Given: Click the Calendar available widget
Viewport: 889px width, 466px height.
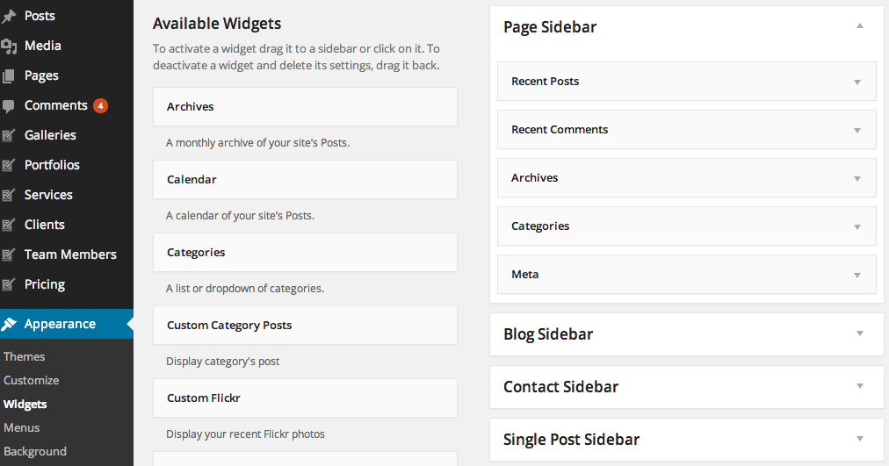Looking at the screenshot, I should point(304,179).
